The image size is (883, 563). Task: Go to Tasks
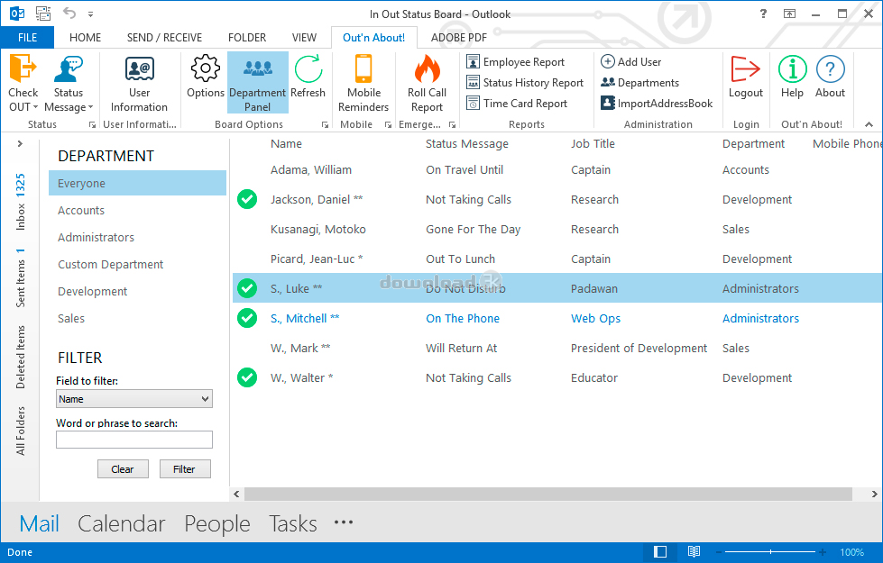pyautogui.click(x=293, y=523)
